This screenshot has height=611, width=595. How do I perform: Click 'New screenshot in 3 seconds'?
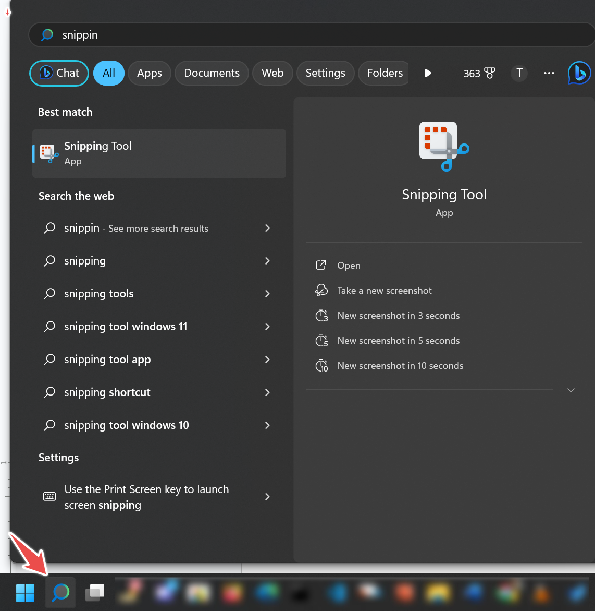pos(399,315)
